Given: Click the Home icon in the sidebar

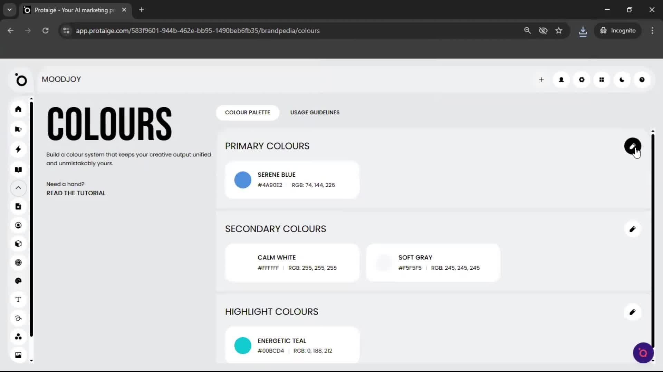Looking at the screenshot, I should point(18,109).
